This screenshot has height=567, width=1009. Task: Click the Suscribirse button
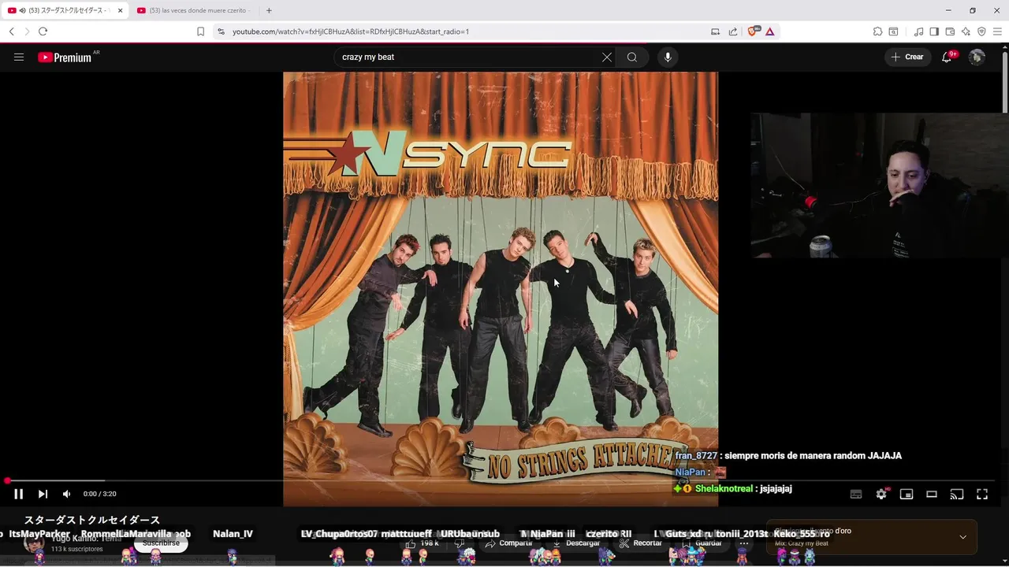(x=161, y=543)
